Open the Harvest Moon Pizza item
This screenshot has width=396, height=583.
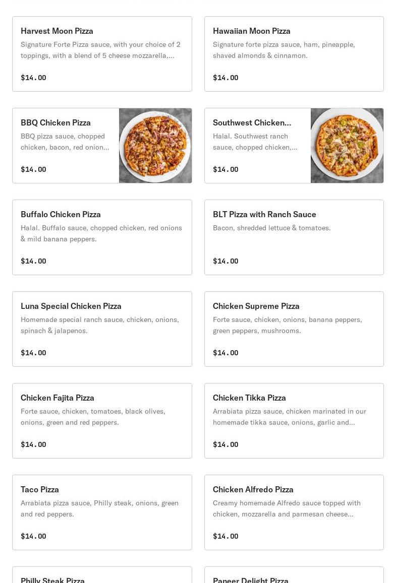coord(102,54)
